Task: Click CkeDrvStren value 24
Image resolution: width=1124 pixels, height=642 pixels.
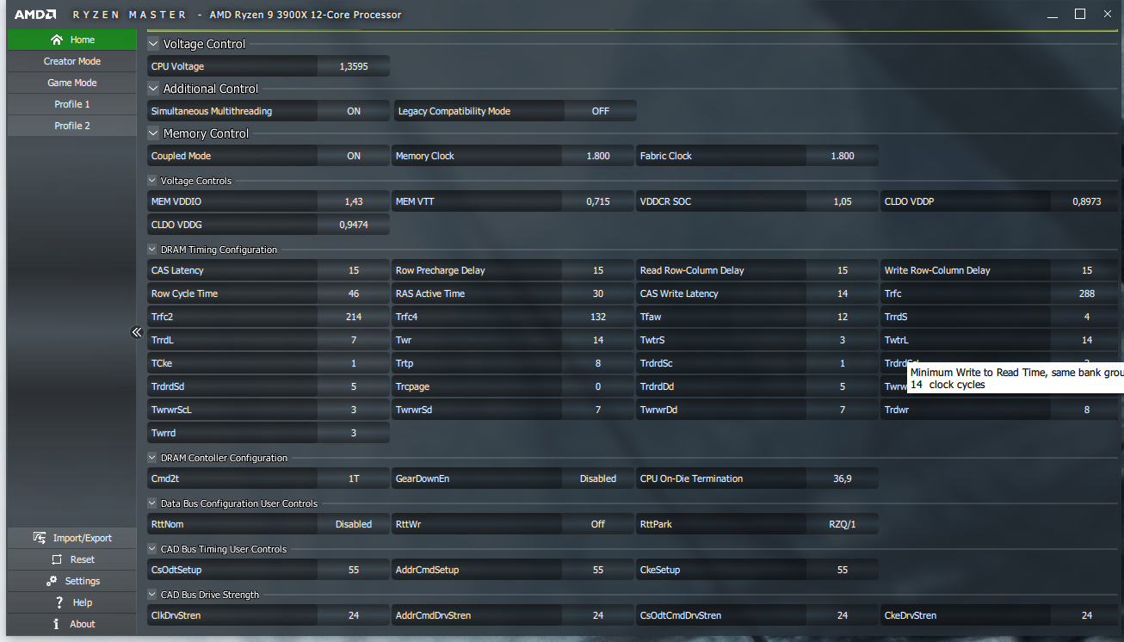Action: (1087, 615)
